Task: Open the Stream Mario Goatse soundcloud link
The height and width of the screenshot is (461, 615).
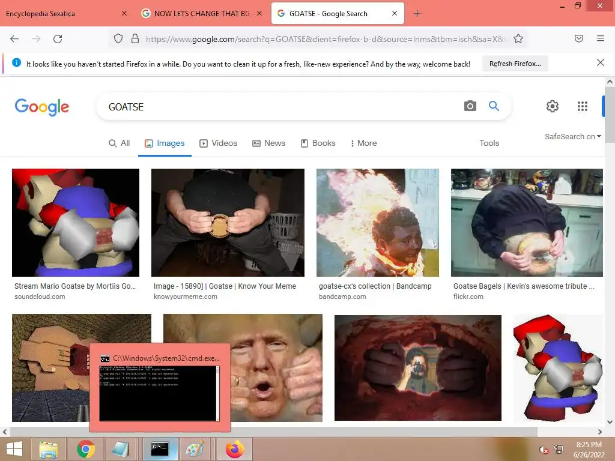Action: point(75,286)
